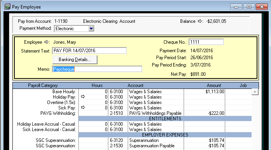This screenshot has width=271, height=150.
Task: Click the Memo field
Action: (x=97, y=69)
